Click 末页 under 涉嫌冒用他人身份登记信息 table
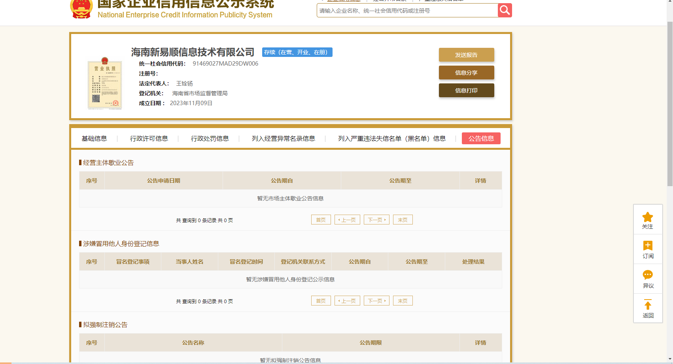Screen dimensions: 673x364 coord(403,301)
